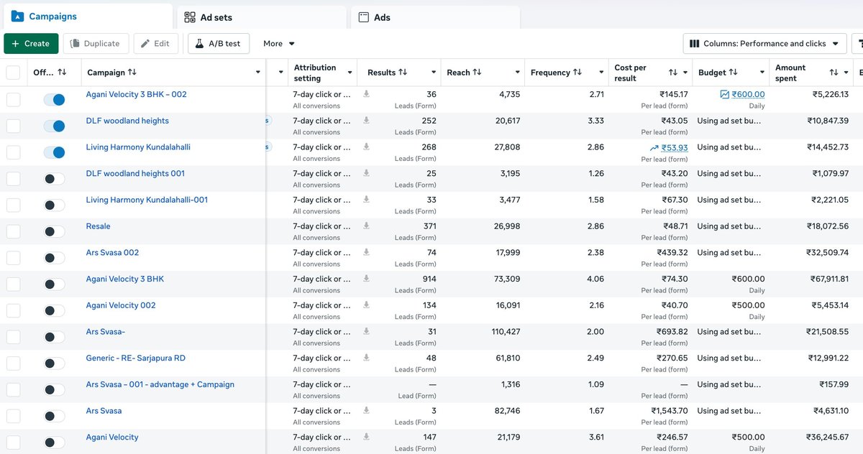Click download icon in Resale row
This screenshot has height=454, width=863.
(366, 226)
